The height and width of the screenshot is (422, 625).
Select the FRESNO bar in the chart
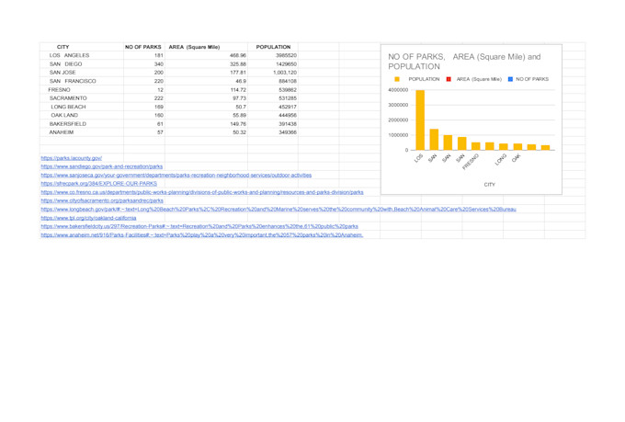pyautogui.click(x=475, y=146)
